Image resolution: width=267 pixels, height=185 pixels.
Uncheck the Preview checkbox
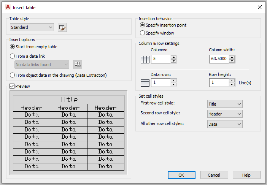[x=12, y=86]
